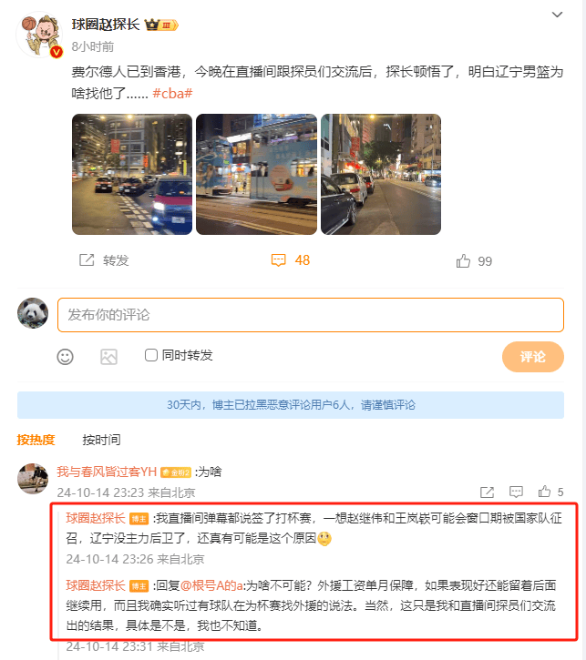Click the repost icon under the post
Viewport: 586px width, 660px height.
[87, 260]
